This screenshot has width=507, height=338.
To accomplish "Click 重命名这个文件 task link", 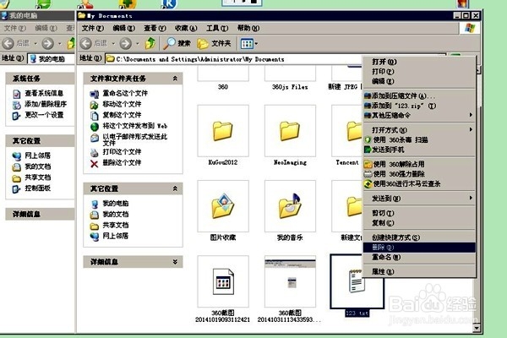I will 125,93.
